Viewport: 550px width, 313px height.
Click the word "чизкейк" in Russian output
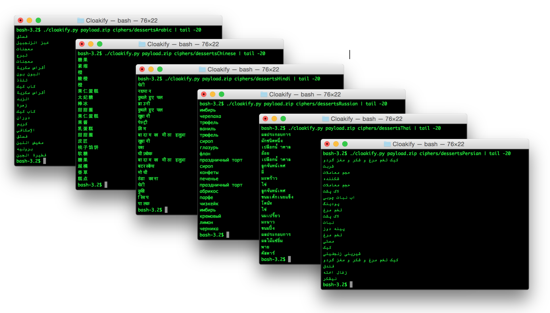point(209,204)
